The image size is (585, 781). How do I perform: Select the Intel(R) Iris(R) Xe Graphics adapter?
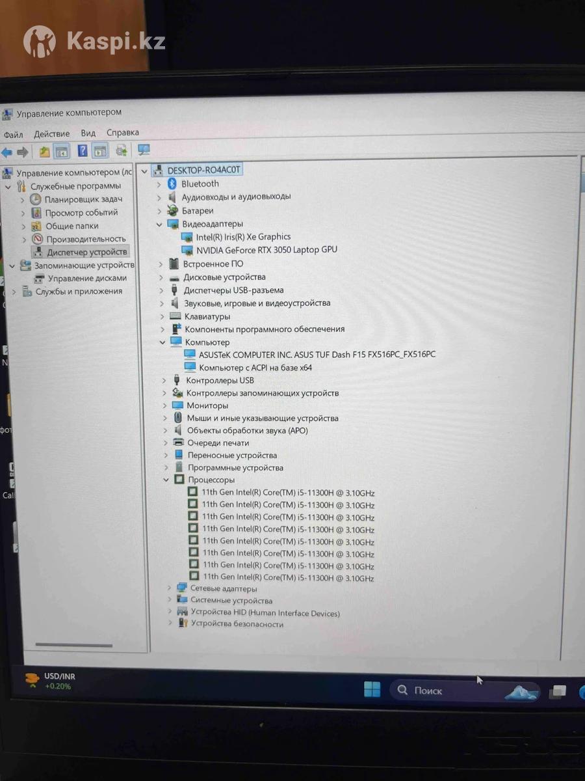pos(243,237)
